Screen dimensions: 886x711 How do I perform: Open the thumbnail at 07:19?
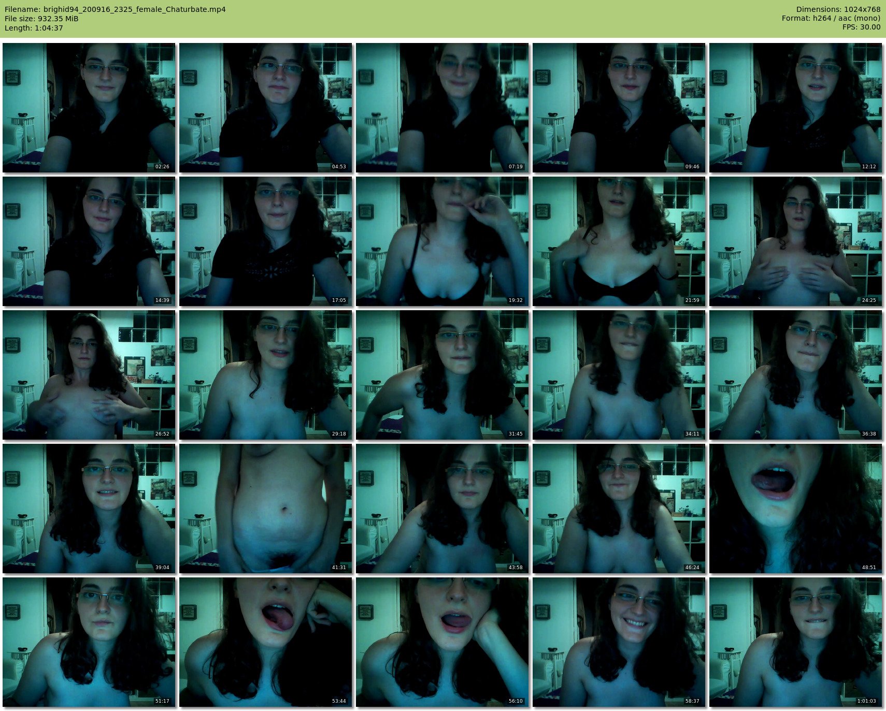442,107
